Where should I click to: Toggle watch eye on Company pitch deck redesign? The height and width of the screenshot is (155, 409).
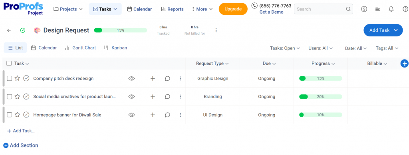[x=131, y=78]
